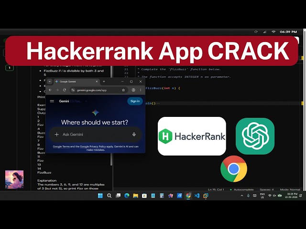
Task: Click the Sign in button
Action: (135, 101)
